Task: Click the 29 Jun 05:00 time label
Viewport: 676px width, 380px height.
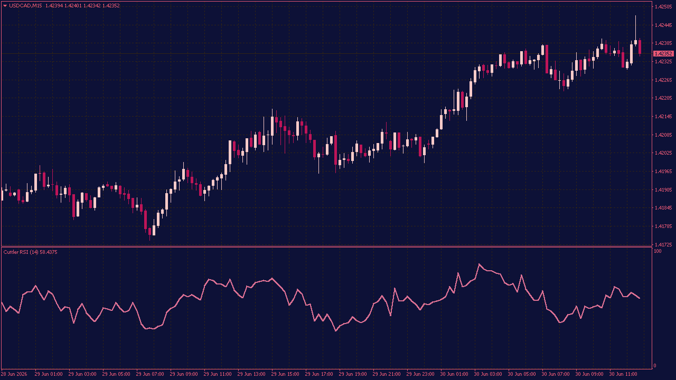Action: [116, 374]
